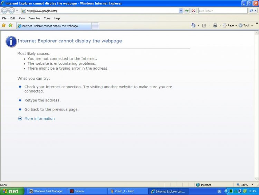Open the Edit menu

(x=12, y=18)
